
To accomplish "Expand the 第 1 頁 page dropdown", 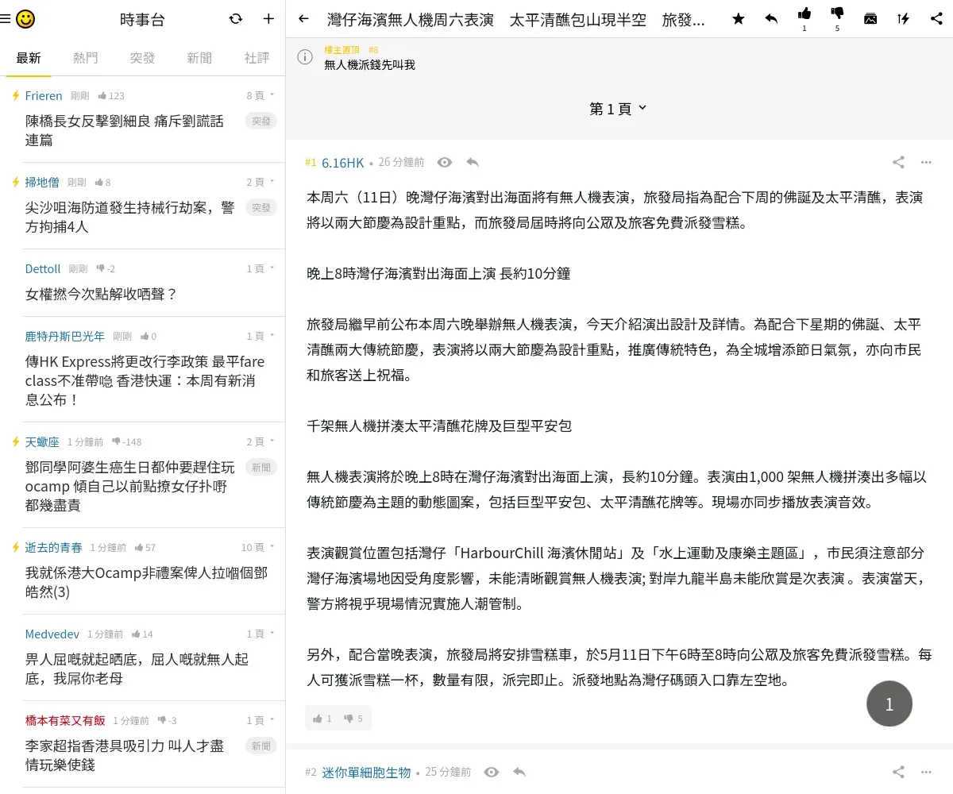I will click(x=618, y=108).
